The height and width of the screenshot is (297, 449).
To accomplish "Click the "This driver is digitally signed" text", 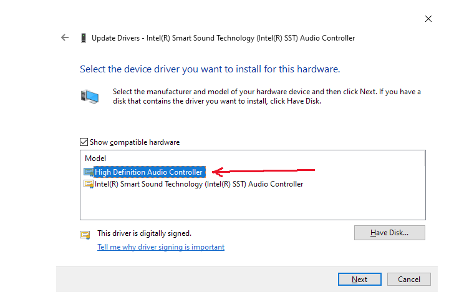I will [144, 233].
